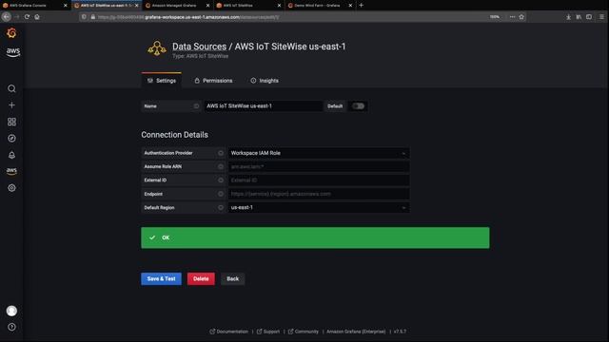
Task: Click the Save & Test button
Action: point(161,278)
